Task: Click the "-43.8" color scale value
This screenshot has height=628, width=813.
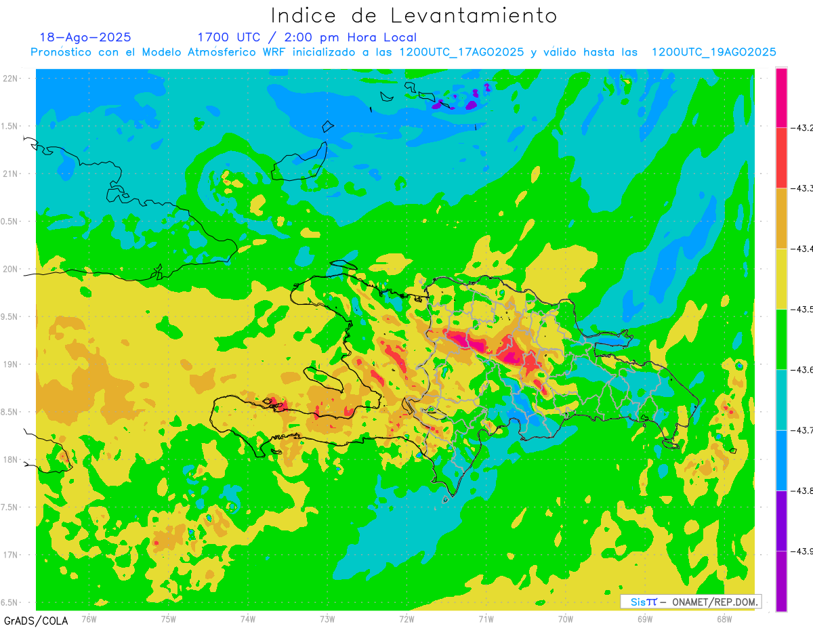Action: [803, 490]
